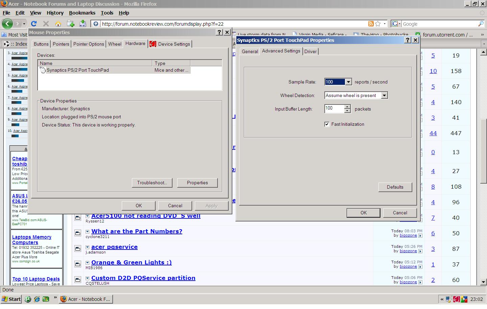Image resolution: width=487 pixels, height=309 pixels.
Task: Click the Synaptics PS/2 Port TouchPad device icon
Action: [x=43, y=70]
